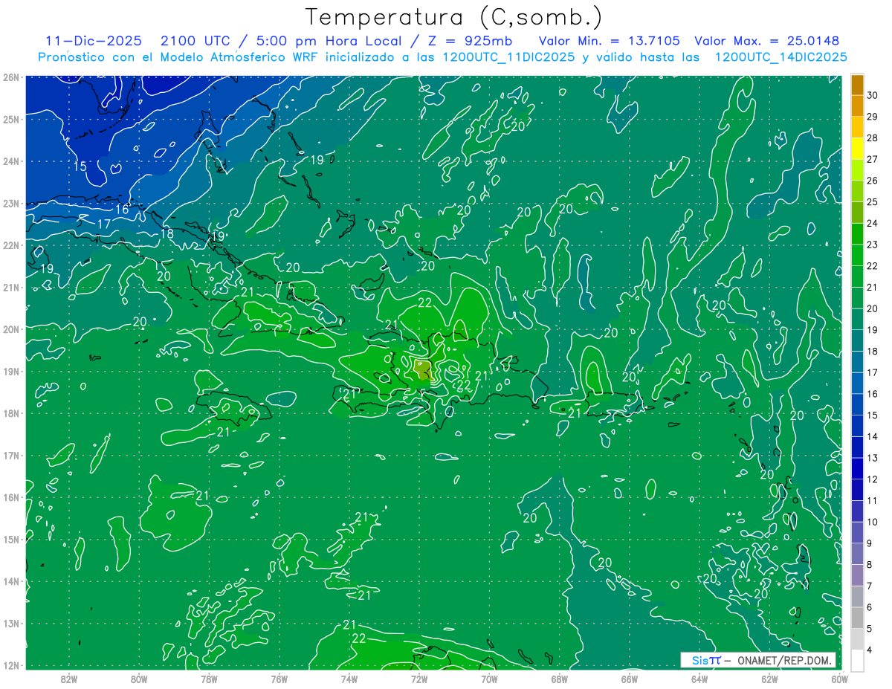Image resolution: width=892 pixels, height=689 pixels.
Task: Click the '15N' latitude axis label
Action: (x=10, y=539)
